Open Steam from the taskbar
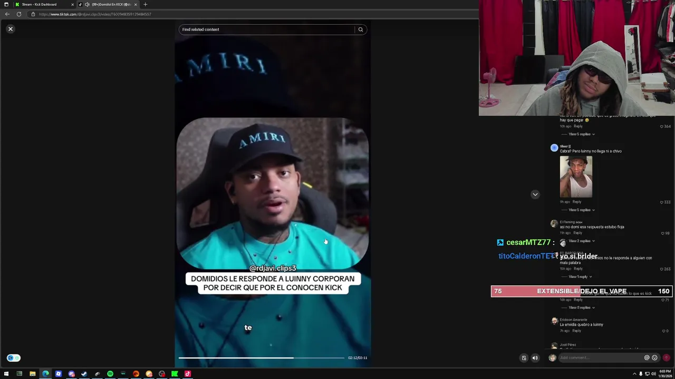 (84, 374)
